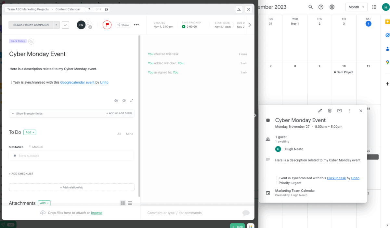Click the New subtask input field

pyautogui.click(x=71, y=156)
